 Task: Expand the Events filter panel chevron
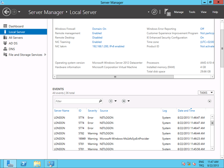point(209,101)
